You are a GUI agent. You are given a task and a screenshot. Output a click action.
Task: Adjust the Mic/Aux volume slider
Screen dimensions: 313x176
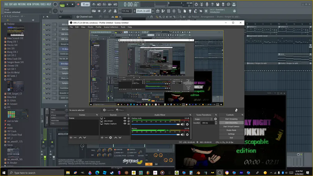click(x=156, y=135)
